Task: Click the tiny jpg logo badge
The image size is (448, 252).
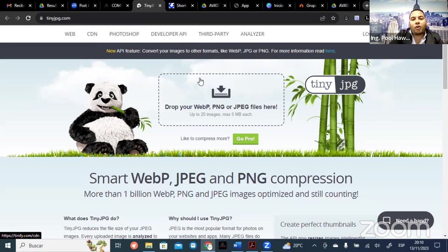Action: click(x=335, y=85)
